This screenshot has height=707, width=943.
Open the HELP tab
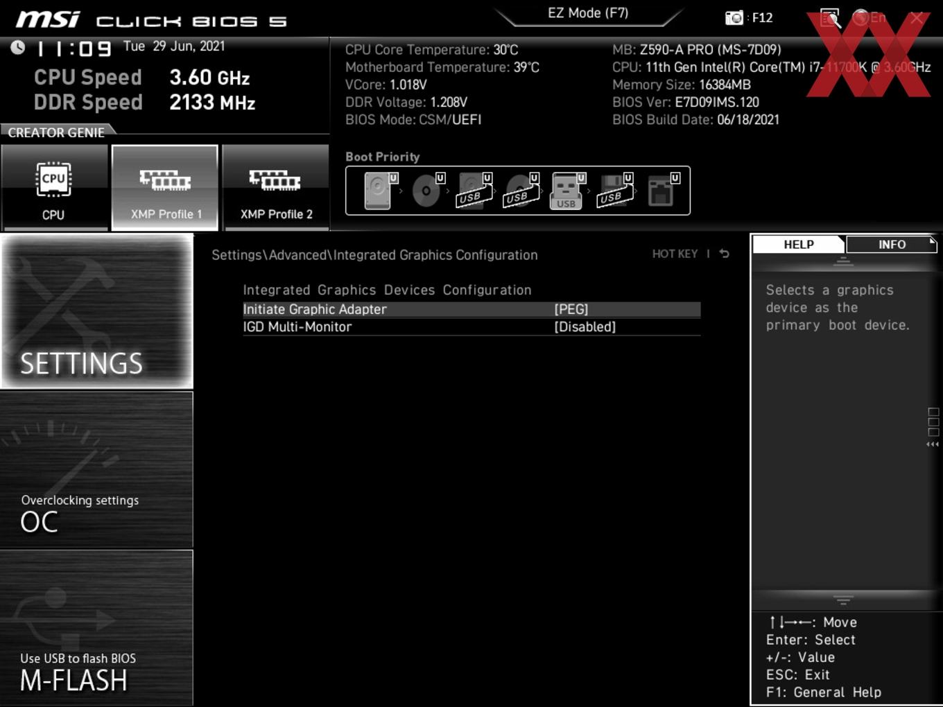point(799,245)
